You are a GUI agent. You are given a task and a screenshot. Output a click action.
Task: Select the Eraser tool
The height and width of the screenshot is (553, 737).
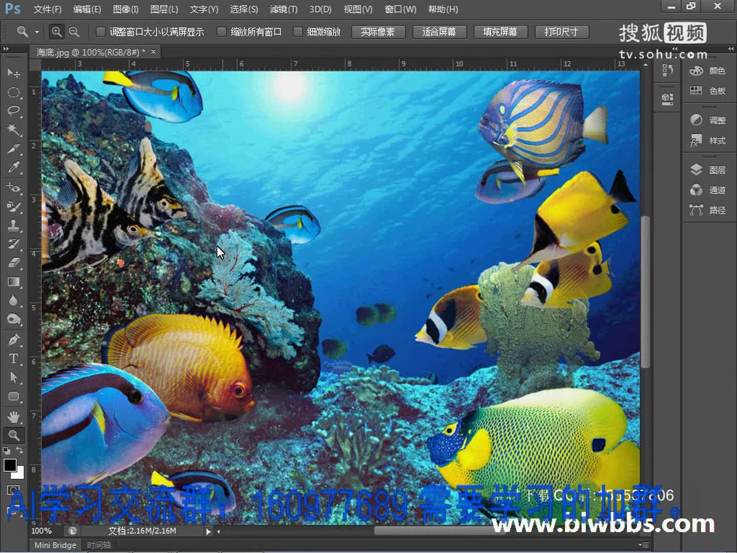14,263
